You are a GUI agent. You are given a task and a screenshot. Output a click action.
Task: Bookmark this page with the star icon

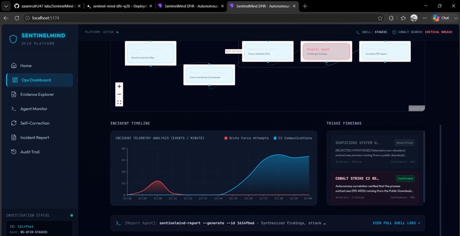coord(380,18)
